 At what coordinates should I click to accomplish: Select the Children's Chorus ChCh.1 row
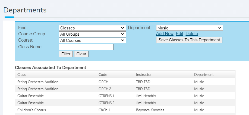125,110
